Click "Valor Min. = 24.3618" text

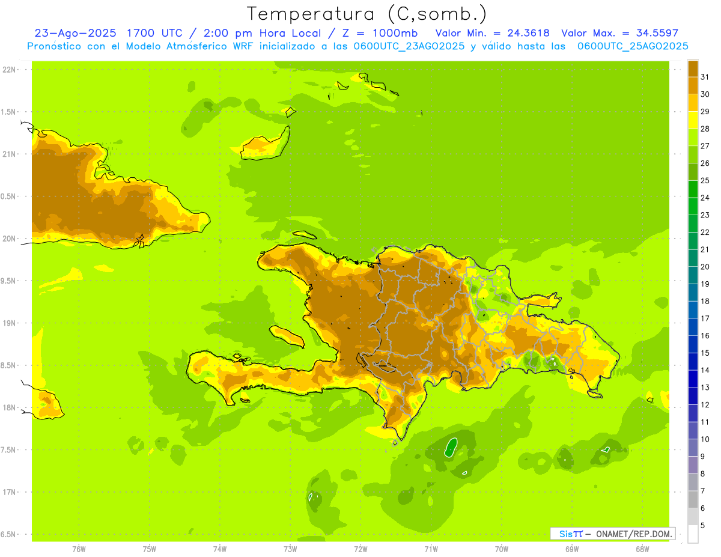pyautogui.click(x=492, y=33)
